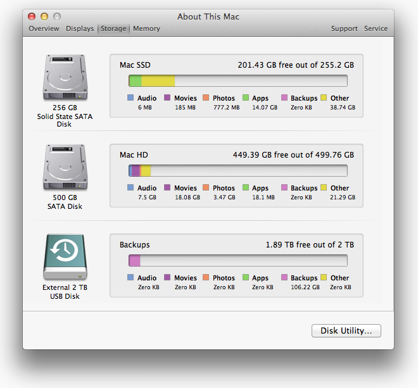Click Mac HD purple Movies swatch
This screenshot has height=388, width=418.
[x=167, y=187]
